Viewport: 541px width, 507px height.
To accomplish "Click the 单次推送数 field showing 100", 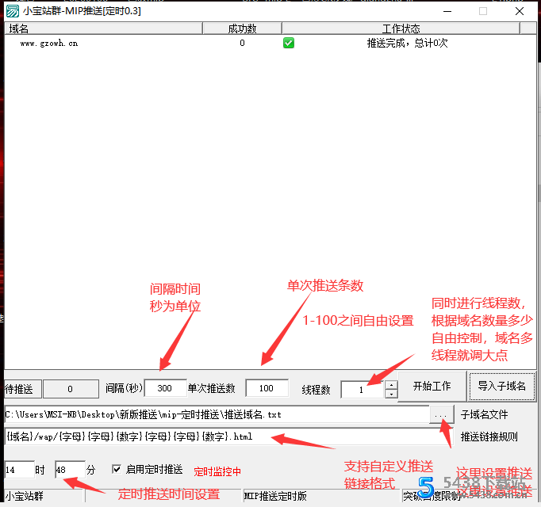I will click(x=267, y=388).
